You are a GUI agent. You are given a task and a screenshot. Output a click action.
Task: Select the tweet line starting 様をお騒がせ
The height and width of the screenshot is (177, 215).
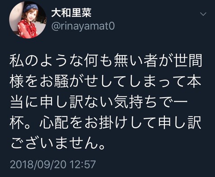(x=105, y=82)
